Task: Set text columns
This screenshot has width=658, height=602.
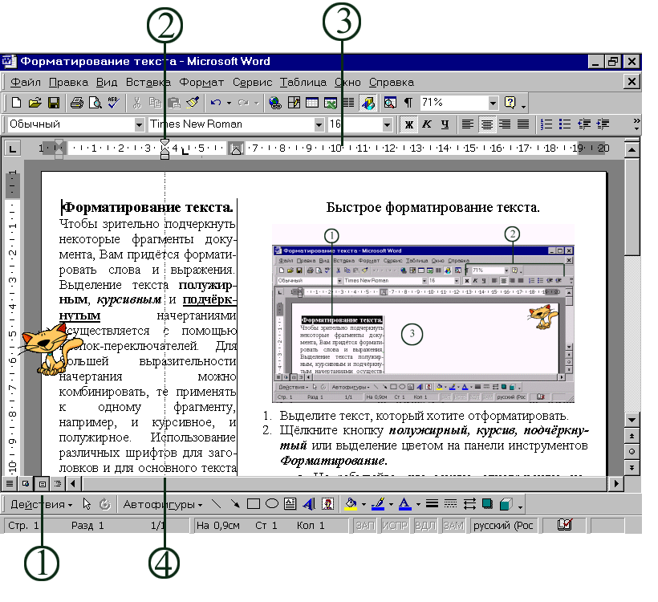Action: coord(348,103)
